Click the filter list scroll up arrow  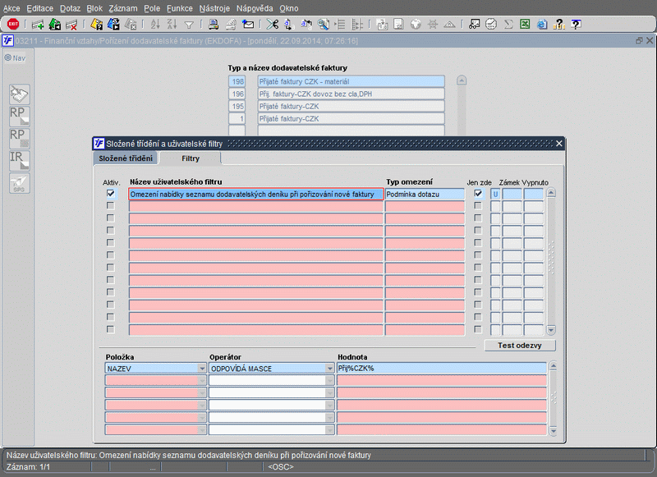coord(551,193)
